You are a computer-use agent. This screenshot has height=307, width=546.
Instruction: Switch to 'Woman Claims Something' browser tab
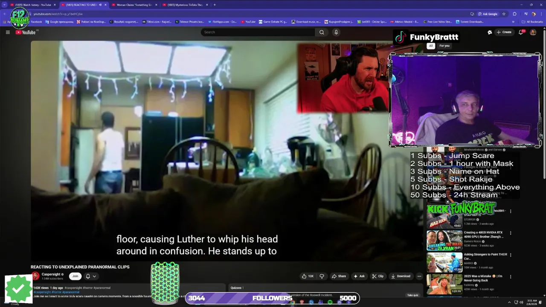click(x=134, y=5)
